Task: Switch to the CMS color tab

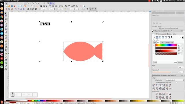Action: tap(172, 42)
